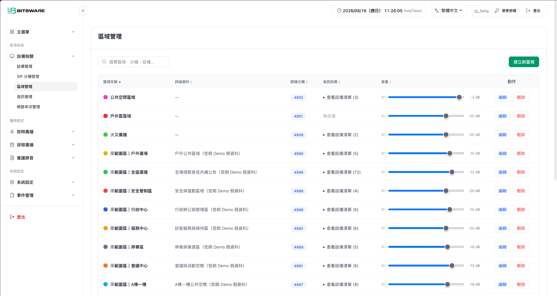Expand 查看設備清單 (8) for A棟一樓
The image size is (557, 296).
pyautogui.click(x=341, y=284)
